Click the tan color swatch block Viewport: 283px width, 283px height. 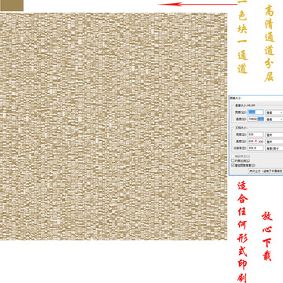click(12, 6)
